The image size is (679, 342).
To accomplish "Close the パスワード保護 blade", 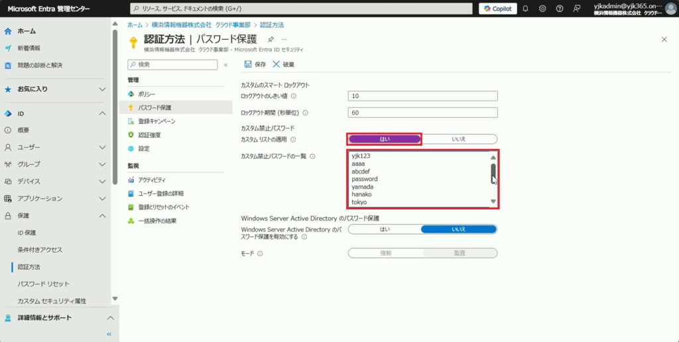I will pos(664,39).
